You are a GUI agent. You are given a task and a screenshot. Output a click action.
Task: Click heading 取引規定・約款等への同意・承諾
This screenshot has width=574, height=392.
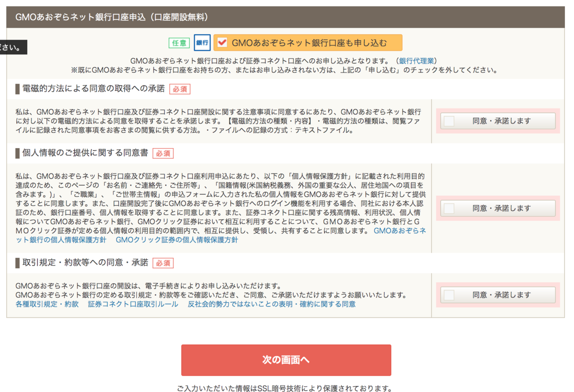(85, 263)
